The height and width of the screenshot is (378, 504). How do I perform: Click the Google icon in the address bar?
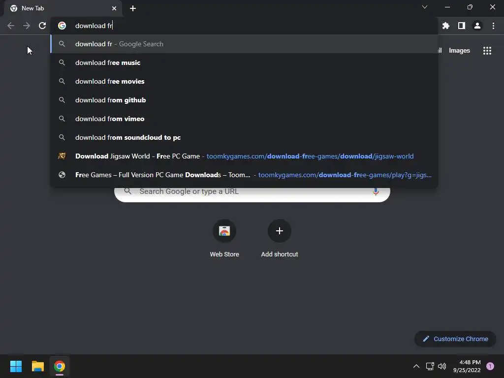click(x=62, y=26)
